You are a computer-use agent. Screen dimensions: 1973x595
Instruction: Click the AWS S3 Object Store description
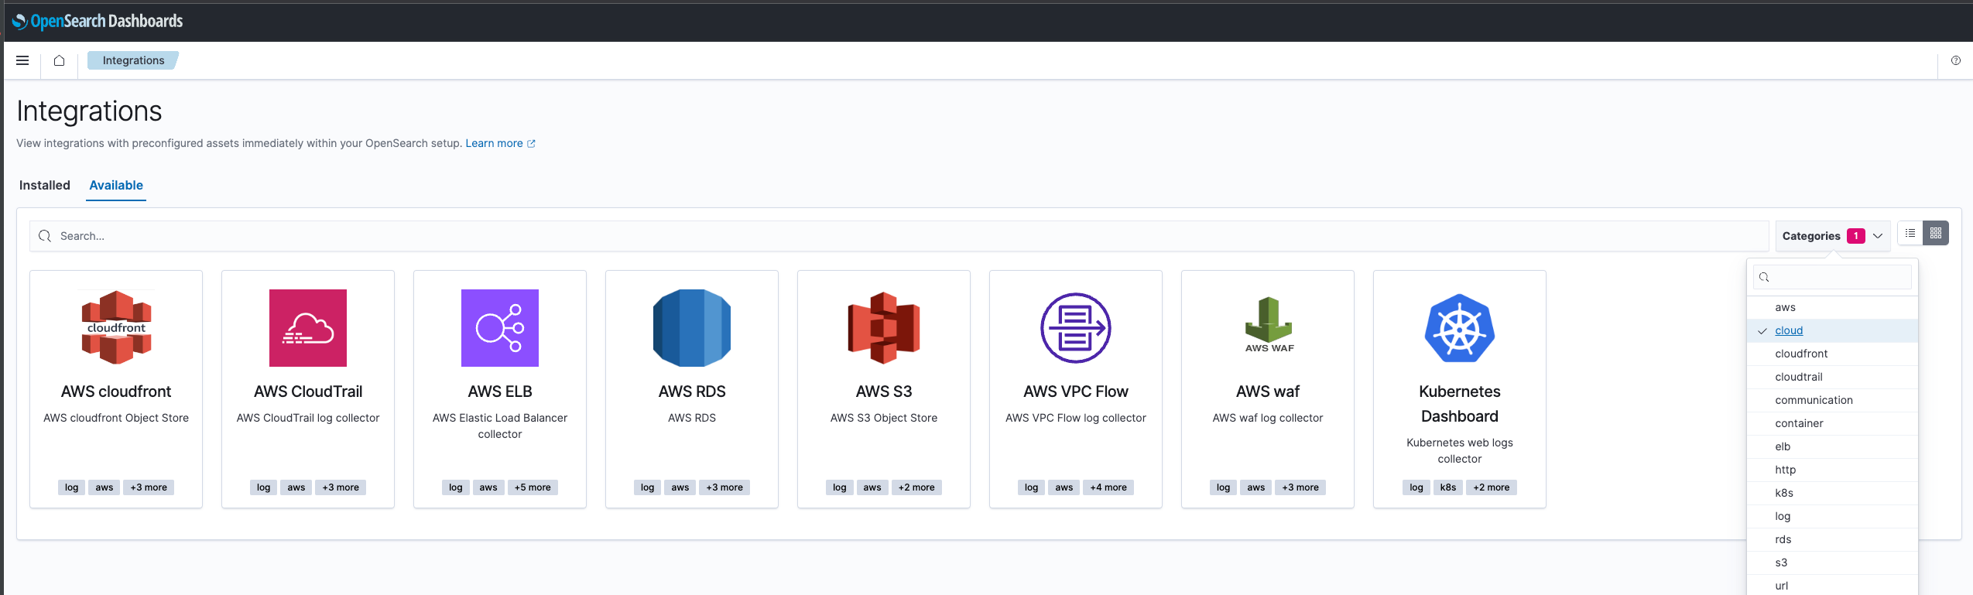click(884, 418)
